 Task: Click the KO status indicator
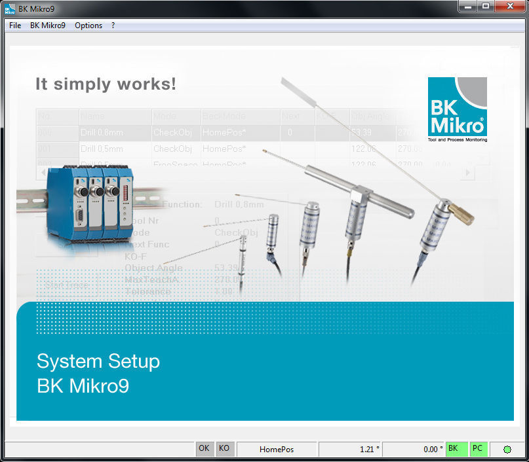pos(224,449)
